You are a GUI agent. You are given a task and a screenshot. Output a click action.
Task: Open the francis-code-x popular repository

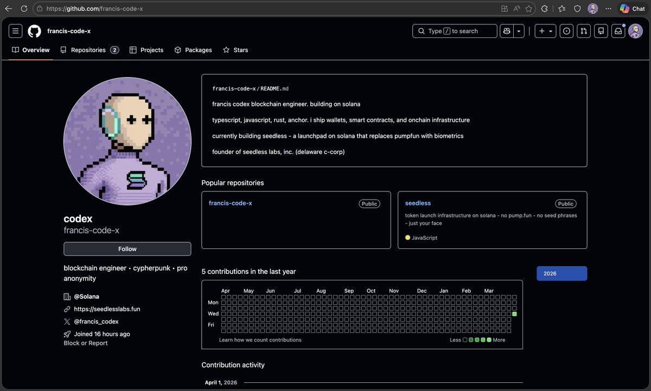click(231, 203)
